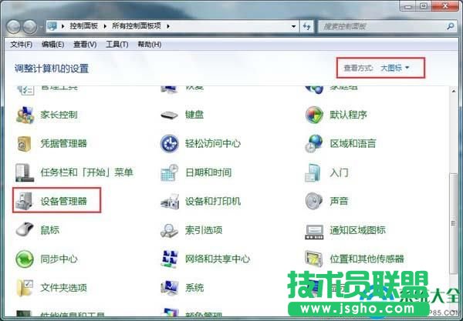Click the Control Panel address bar icon
This screenshot has height=321, width=463.
52,26
